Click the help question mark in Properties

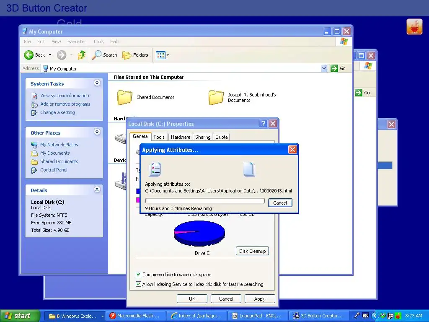tap(263, 124)
